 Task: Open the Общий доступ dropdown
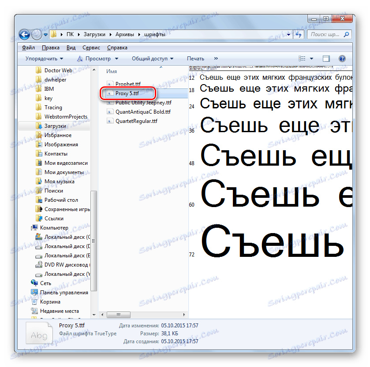[x=153, y=59]
